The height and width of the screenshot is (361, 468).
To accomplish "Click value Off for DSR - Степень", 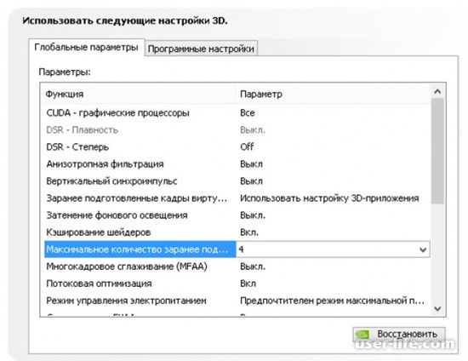I will [247, 147].
